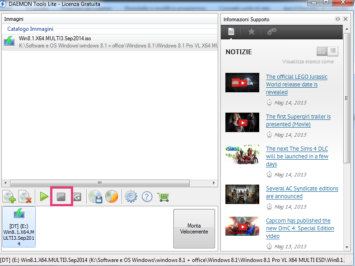Switch to the star favorites tab
The height and width of the screenshot is (266, 355).
pyautogui.click(x=251, y=32)
